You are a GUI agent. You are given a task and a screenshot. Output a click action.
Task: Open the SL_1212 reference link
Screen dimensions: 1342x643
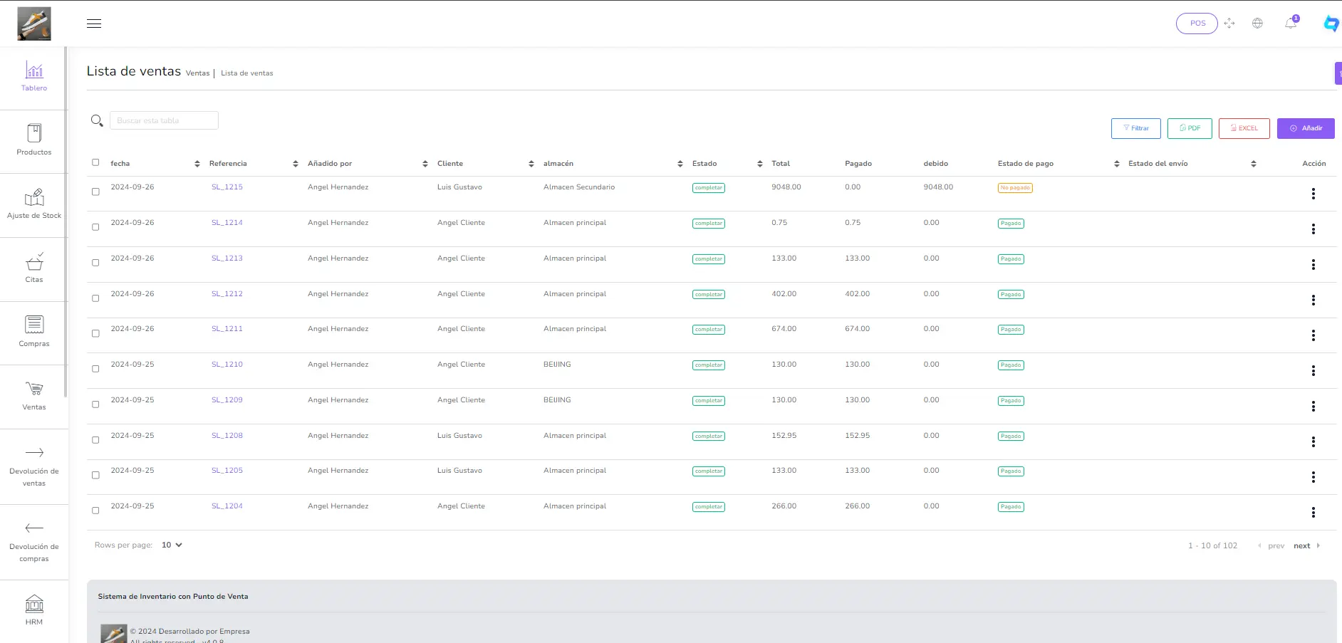tap(227, 294)
